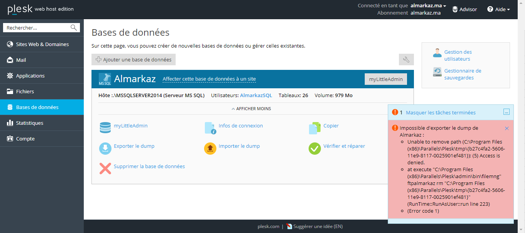Click the Compte sidebar icon
This screenshot has height=233, width=525.
tap(10, 139)
